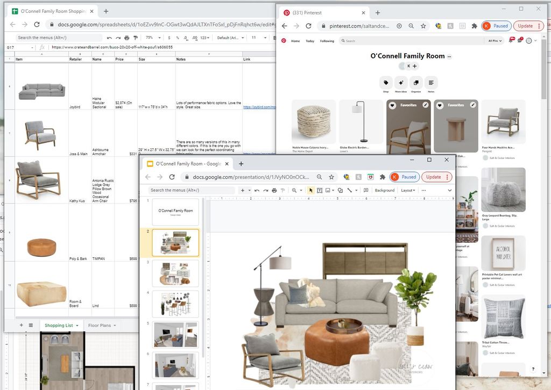Bookmark the Pinterest page with the star icon
The image size is (551, 390).
[423, 26]
